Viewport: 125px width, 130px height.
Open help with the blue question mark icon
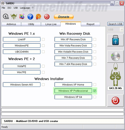point(30,17)
